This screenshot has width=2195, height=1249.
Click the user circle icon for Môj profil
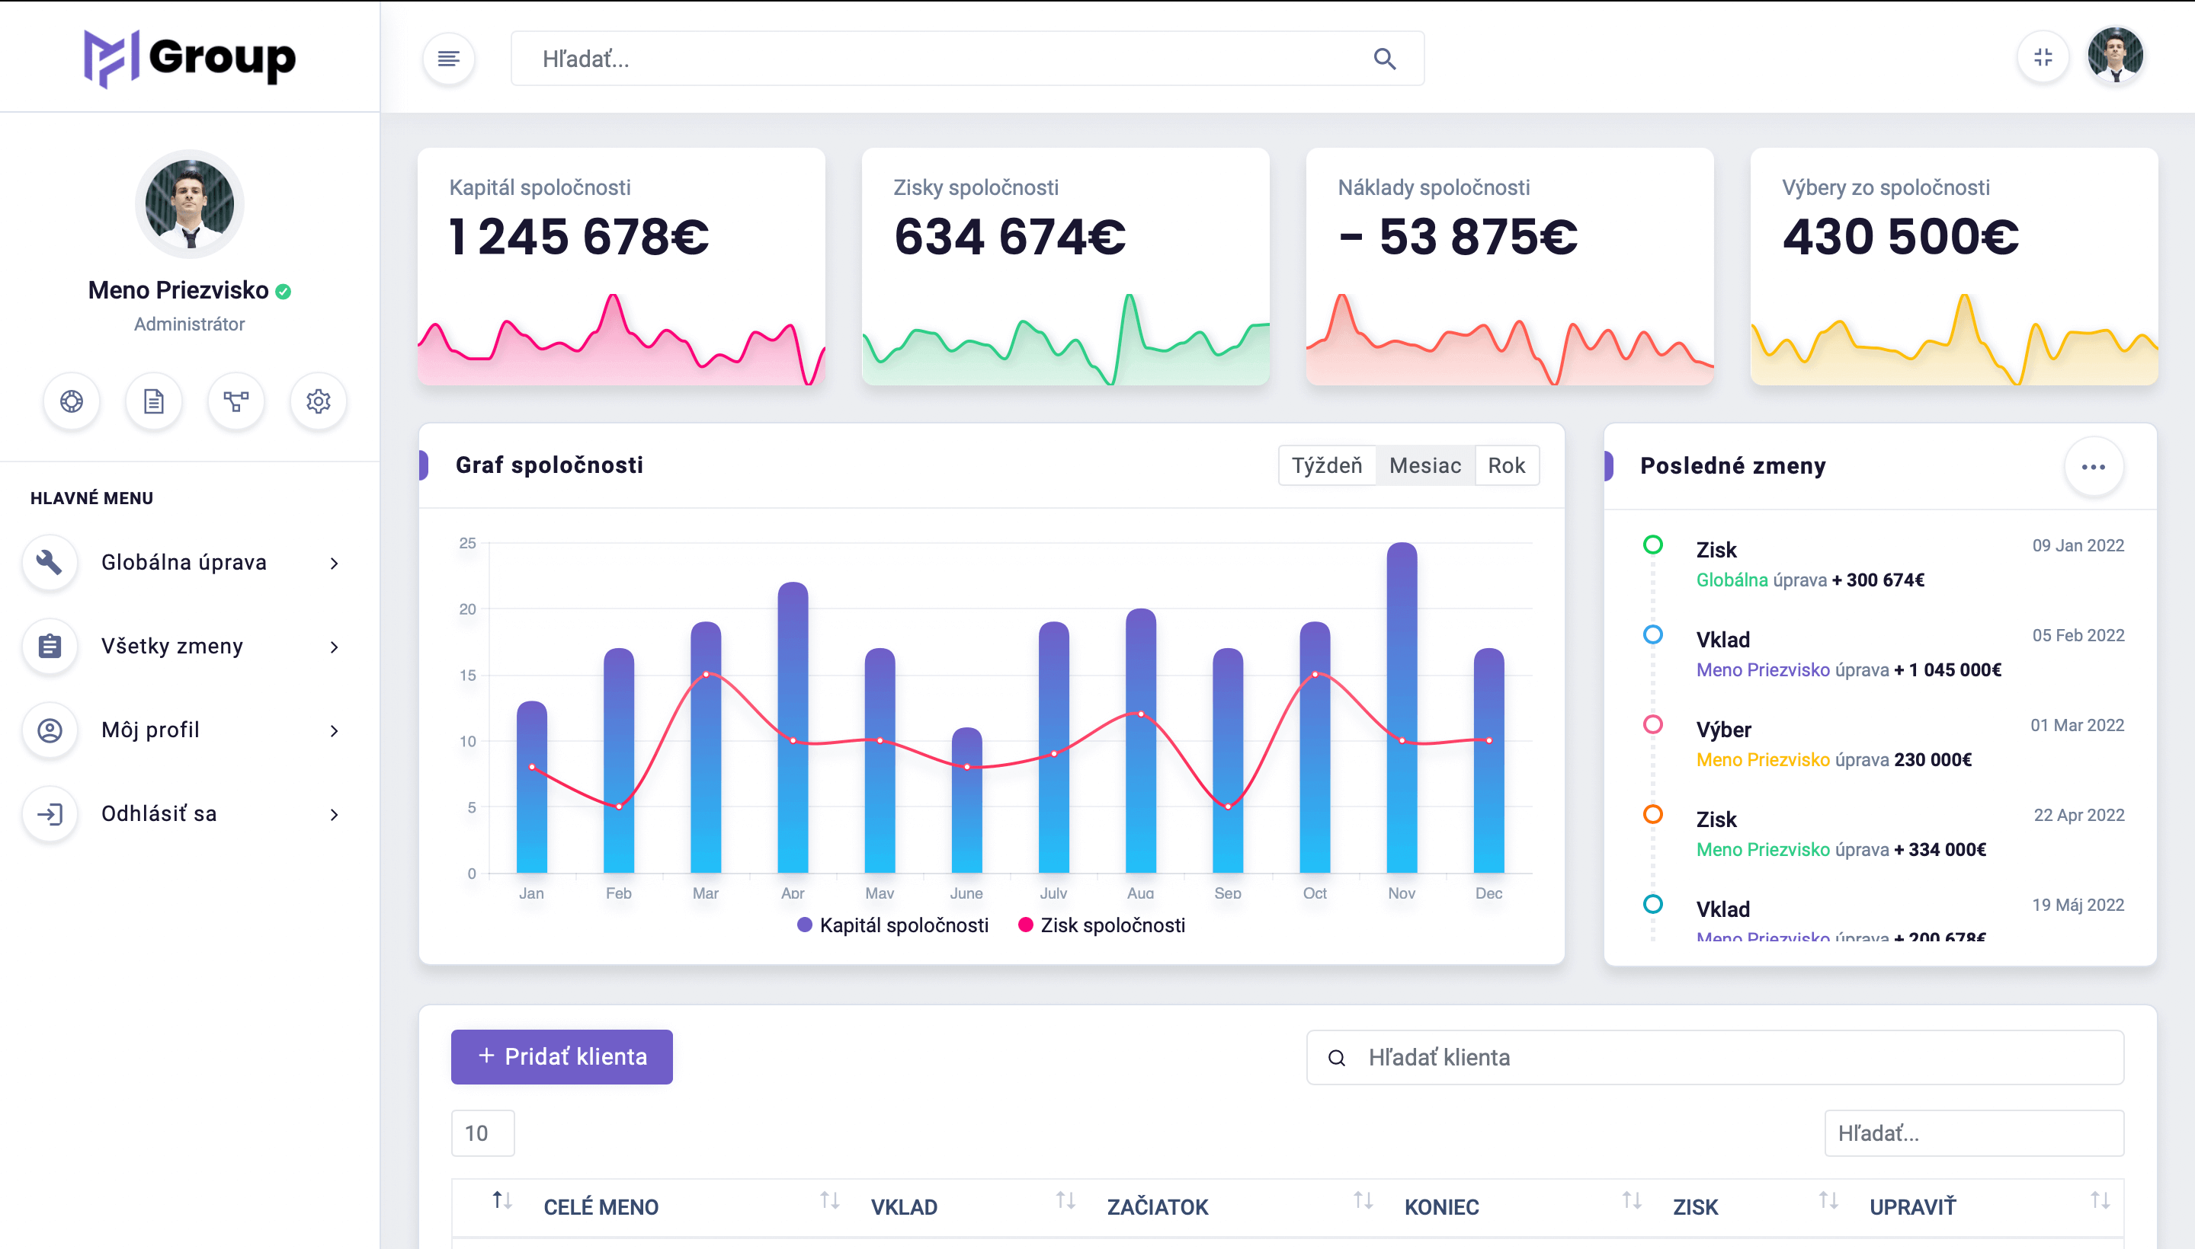(x=50, y=730)
